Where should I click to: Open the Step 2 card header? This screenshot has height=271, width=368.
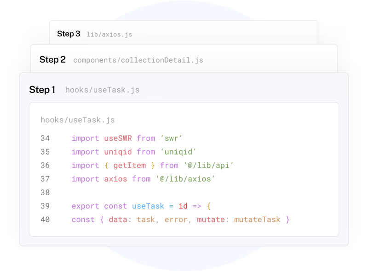click(184, 58)
